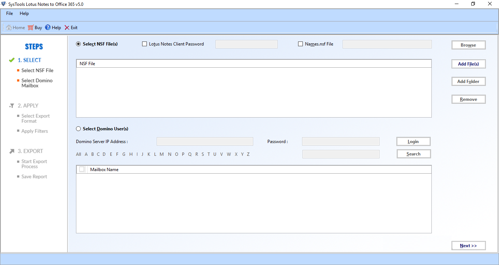This screenshot has height=265, width=499.
Task: Click the Login button
Action: click(x=414, y=142)
